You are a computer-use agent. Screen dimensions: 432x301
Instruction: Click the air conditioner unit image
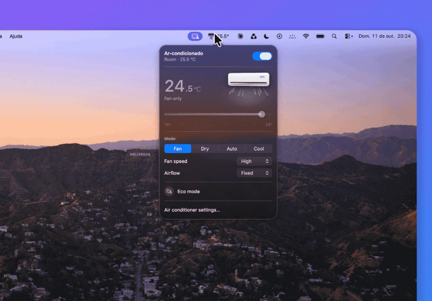[x=248, y=79]
